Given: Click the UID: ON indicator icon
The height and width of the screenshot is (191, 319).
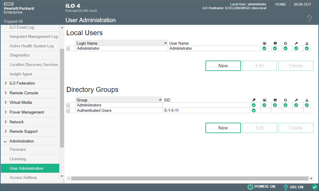Looking at the screenshot, I should click(286, 187).
